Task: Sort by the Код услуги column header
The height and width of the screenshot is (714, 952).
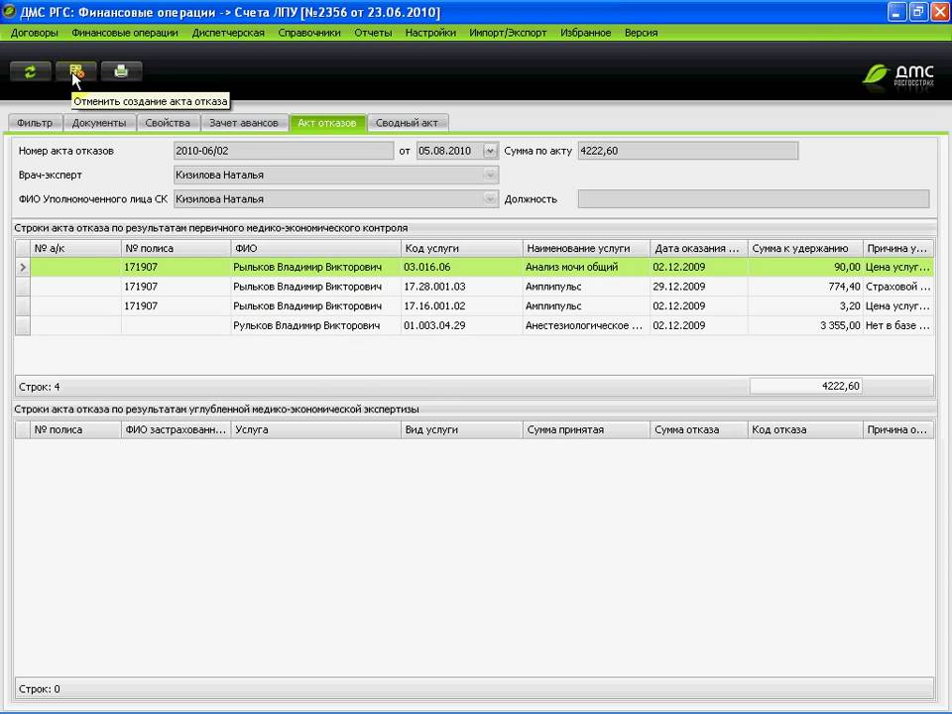Action: tap(461, 248)
